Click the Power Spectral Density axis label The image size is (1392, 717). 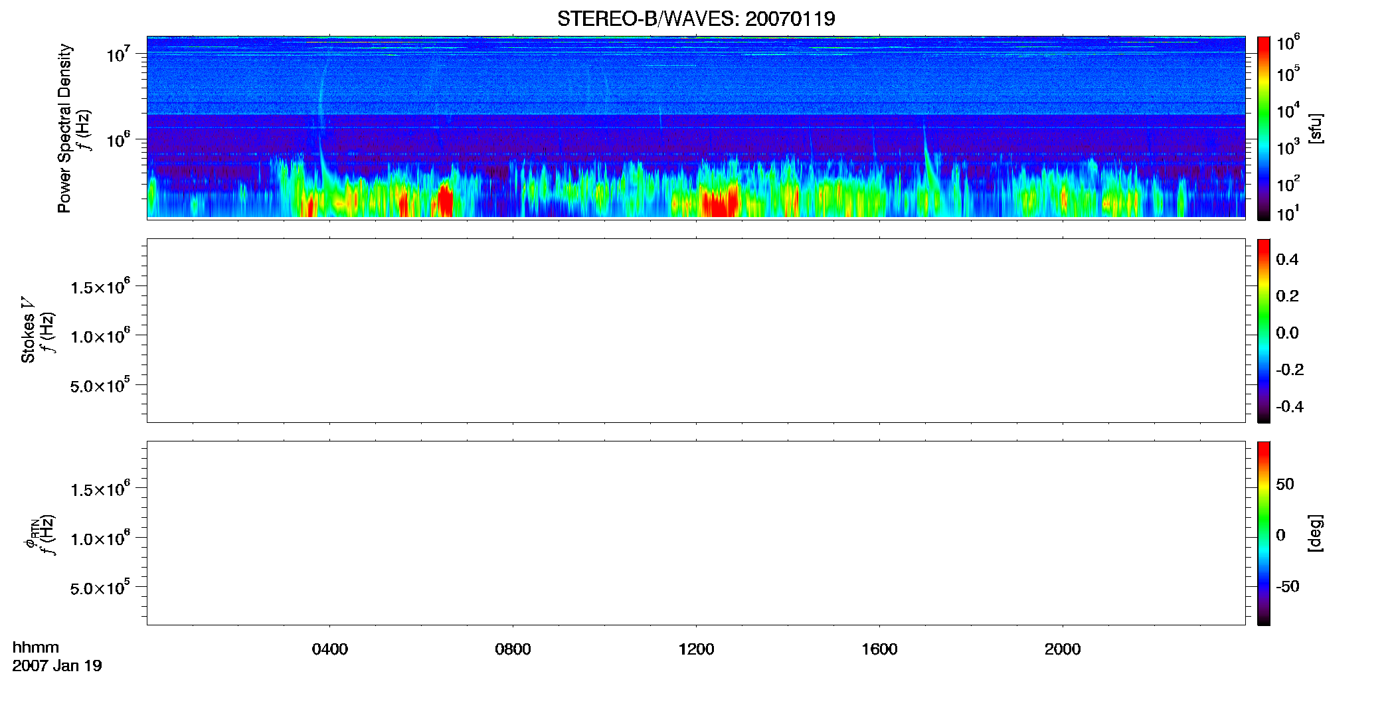(64, 128)
